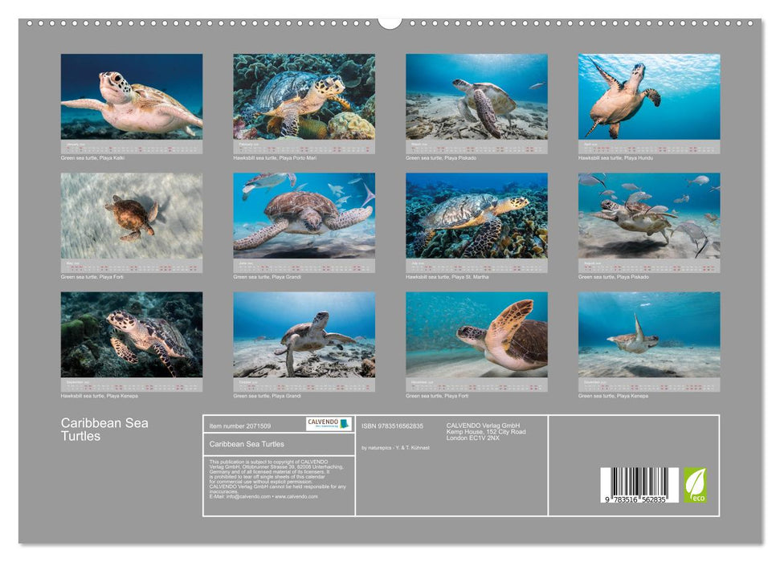Click the Item number 2071509 label
The width and height of the screenshot is (780, 562).
(240, 425)
